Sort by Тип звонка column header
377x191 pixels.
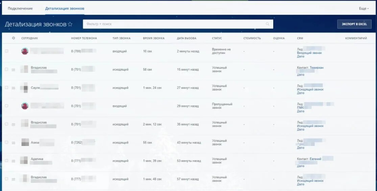click(x=121, y=38)
